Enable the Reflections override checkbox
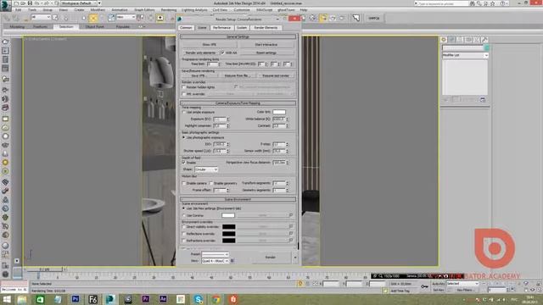The width and height of the screenshot is (543, 305). 184,234
